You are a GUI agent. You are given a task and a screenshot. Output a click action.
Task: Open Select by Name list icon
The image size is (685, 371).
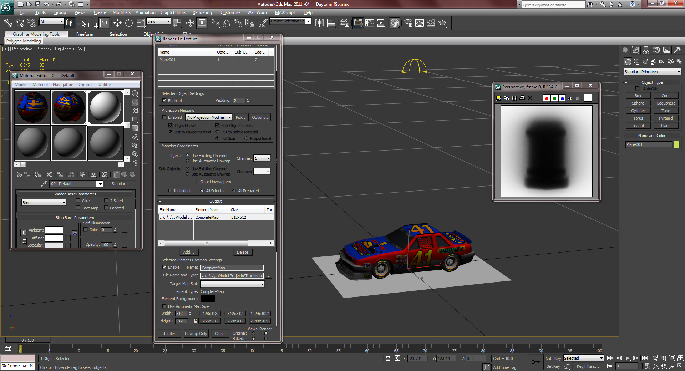pos(81,23)
